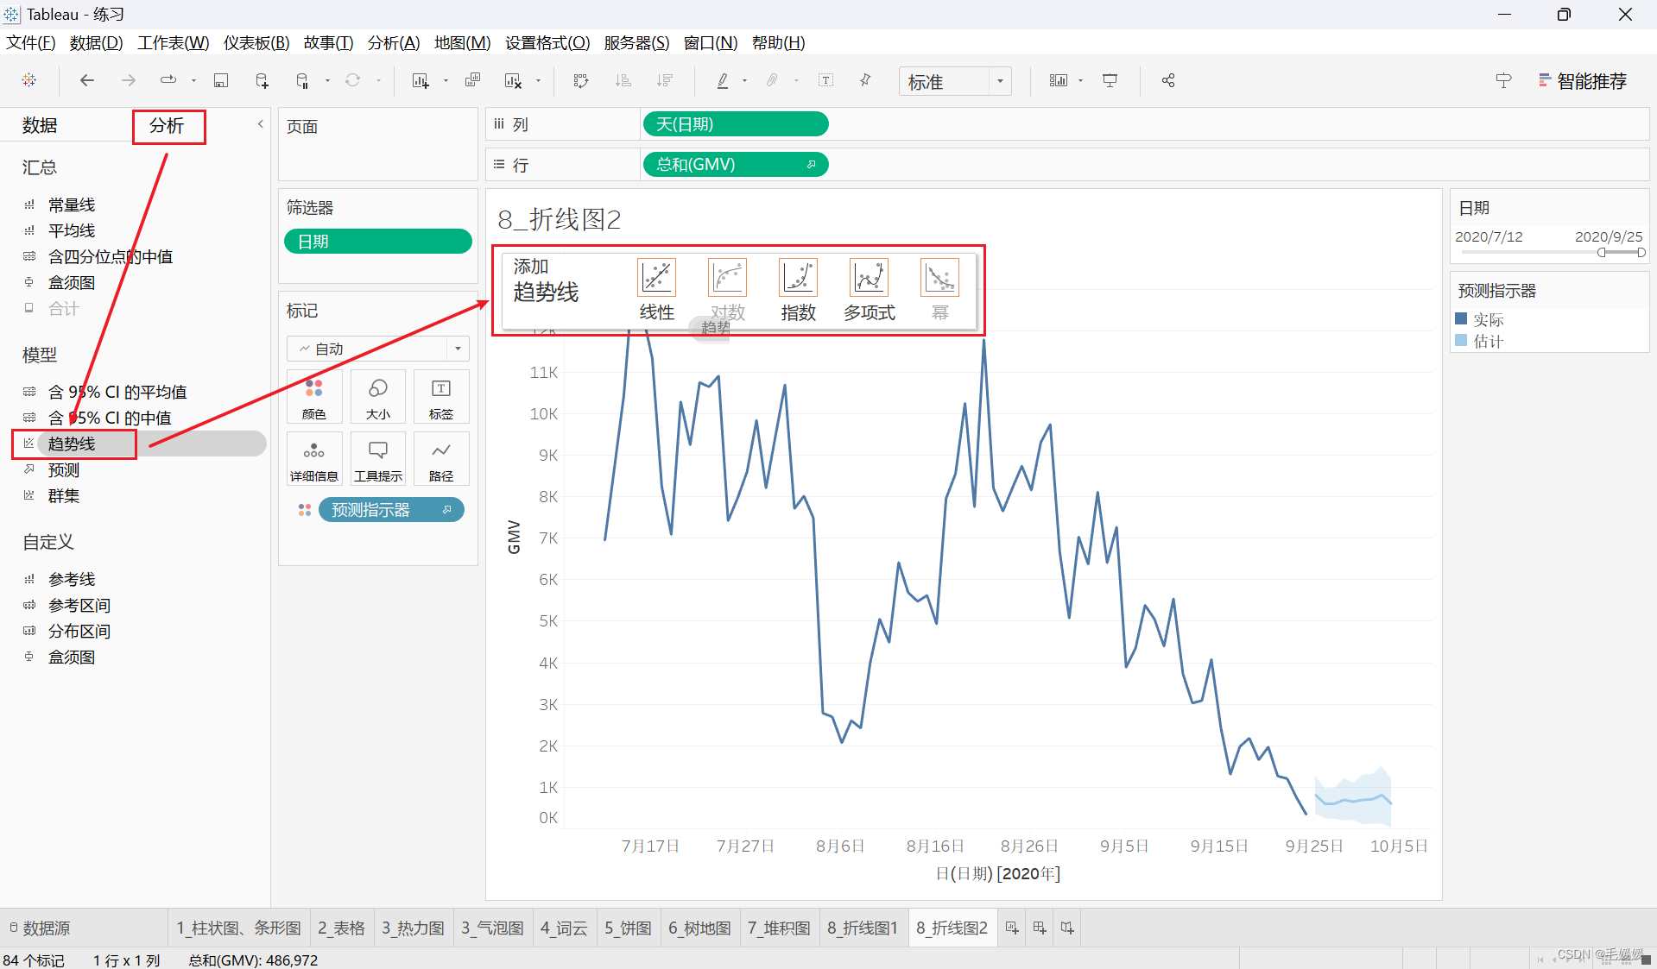The image size is (1657, 969).
Task: Click the 估计 light blue legend swatch
Action: click(1461, 340)
